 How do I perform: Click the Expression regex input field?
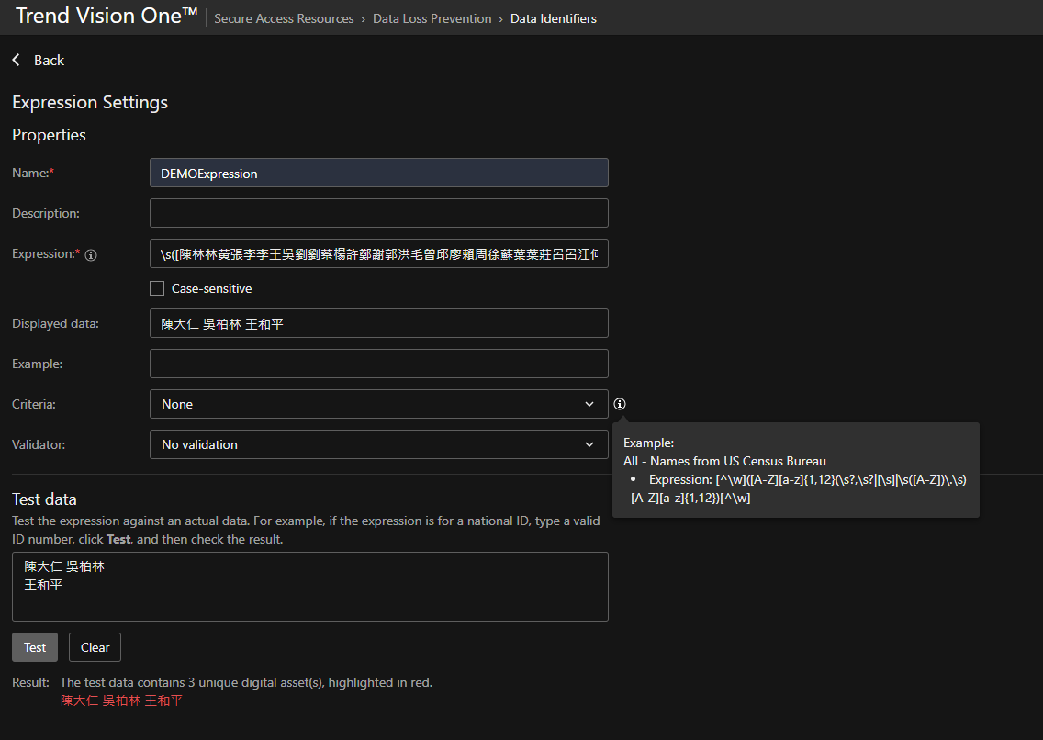pyautogui.click(x=378, y=253)
